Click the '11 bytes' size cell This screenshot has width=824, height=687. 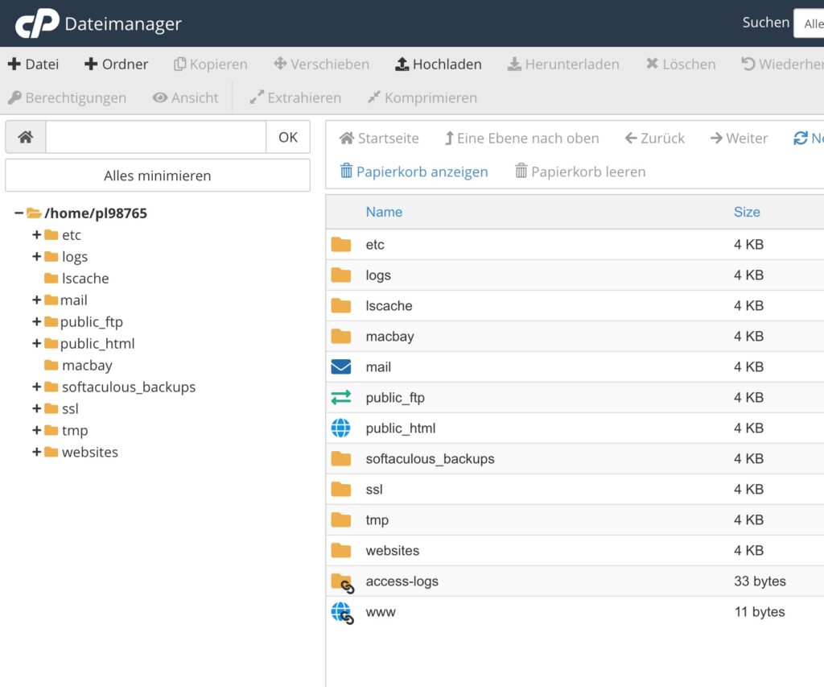click(760, 612)
